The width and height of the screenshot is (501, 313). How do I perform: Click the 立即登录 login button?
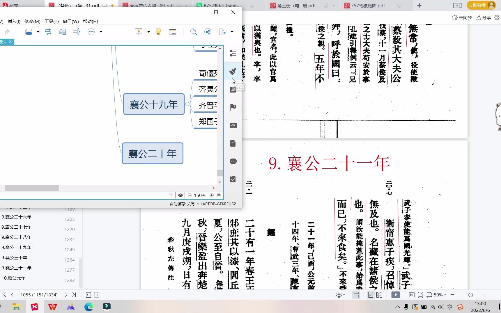pos(481,5)
